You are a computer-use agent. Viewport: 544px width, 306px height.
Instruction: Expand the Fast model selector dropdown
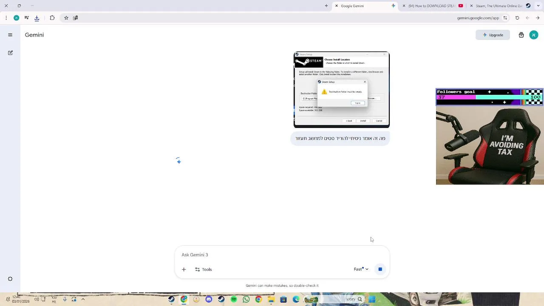click(361, 269)
